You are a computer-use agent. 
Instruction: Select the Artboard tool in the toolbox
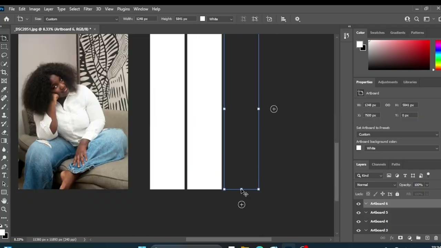pos(4,38)
